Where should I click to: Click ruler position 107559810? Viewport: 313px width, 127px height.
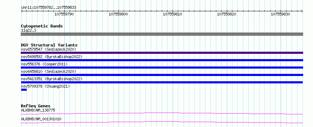tap(172, 14)
